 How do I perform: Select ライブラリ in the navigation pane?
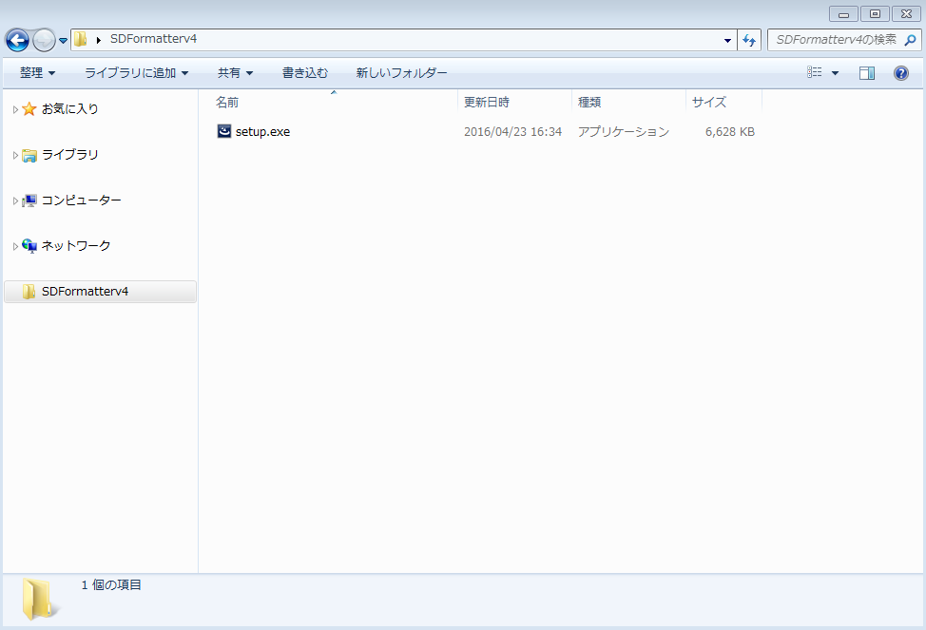pos(69,155)
